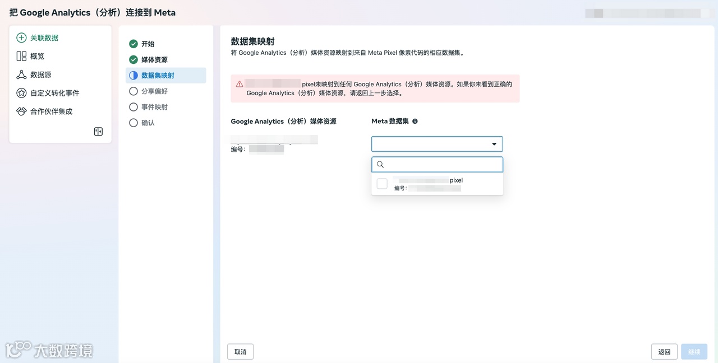Click the search magnifier icon in dropdown

380,164
